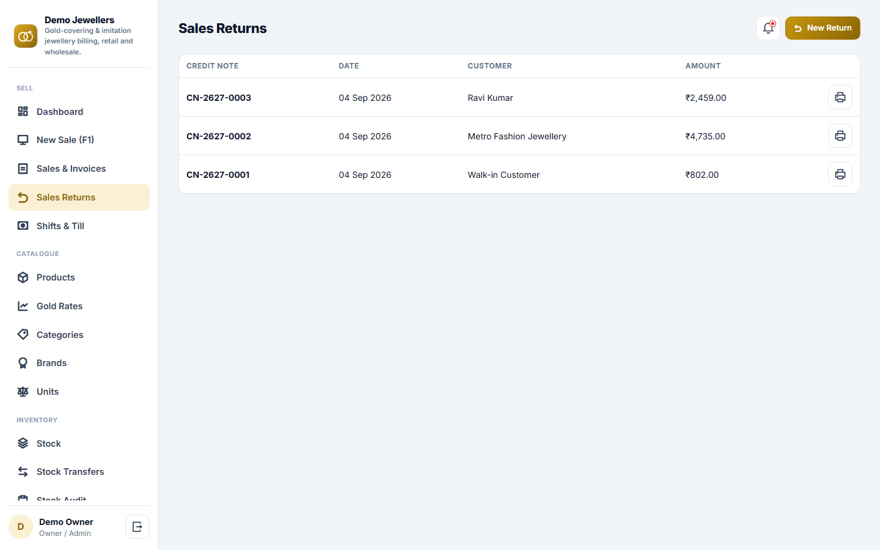This screenshot has width=880, height=550.
Task: Click the CREDIT NOTE column header
Action: (213, 66)
